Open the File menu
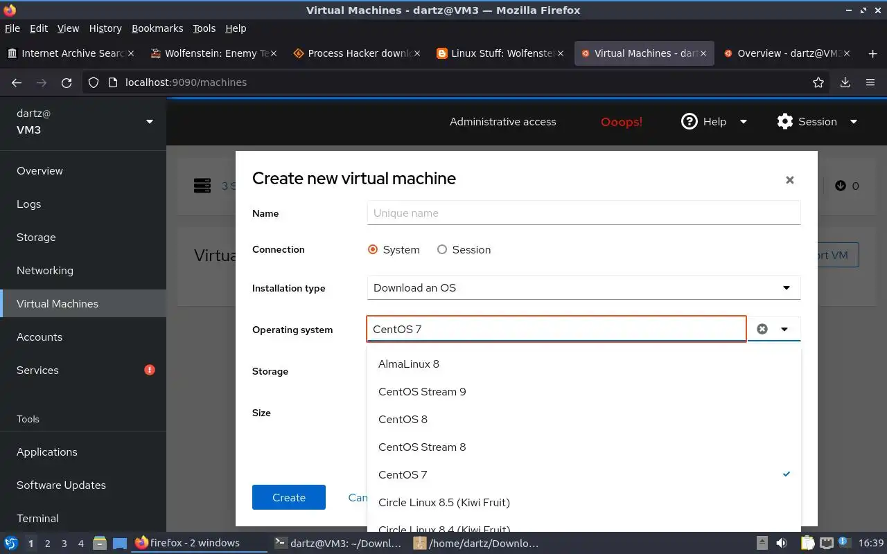 click(12, 28)
